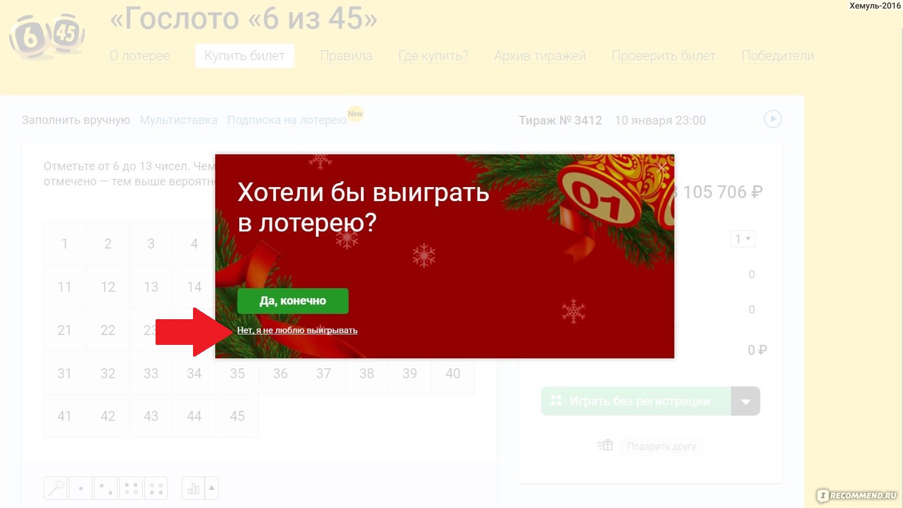
Task: Switch to the Купить билет tab
Action: coord(244,56)
